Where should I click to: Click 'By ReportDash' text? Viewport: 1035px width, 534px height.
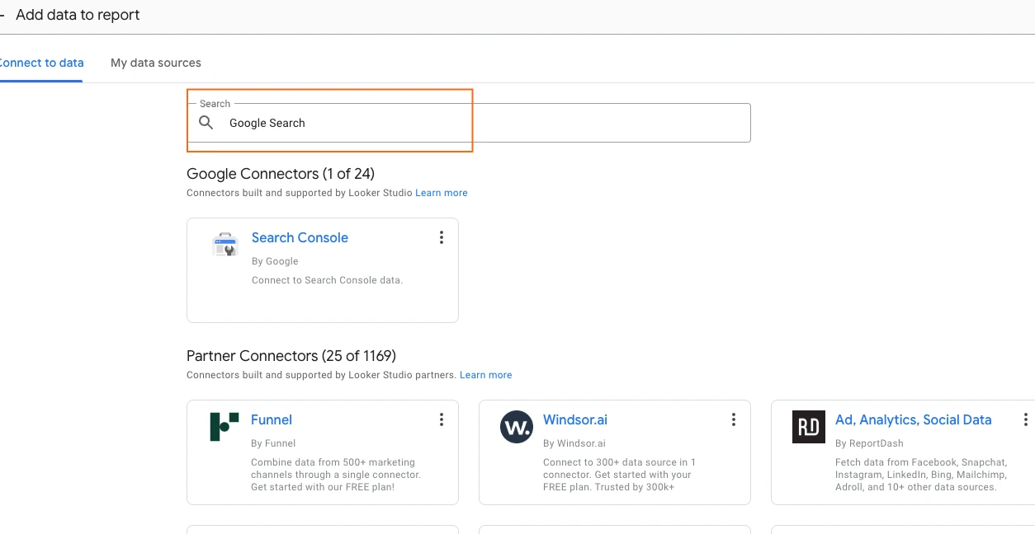pyautogui.click(x=869, y=443)
